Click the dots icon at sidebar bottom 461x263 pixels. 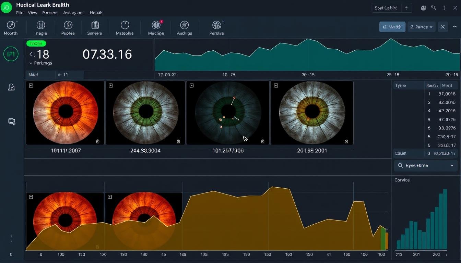[x=11, y=238]
